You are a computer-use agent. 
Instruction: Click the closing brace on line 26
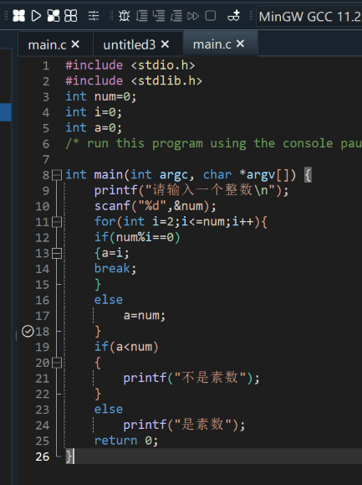[69, 457]
